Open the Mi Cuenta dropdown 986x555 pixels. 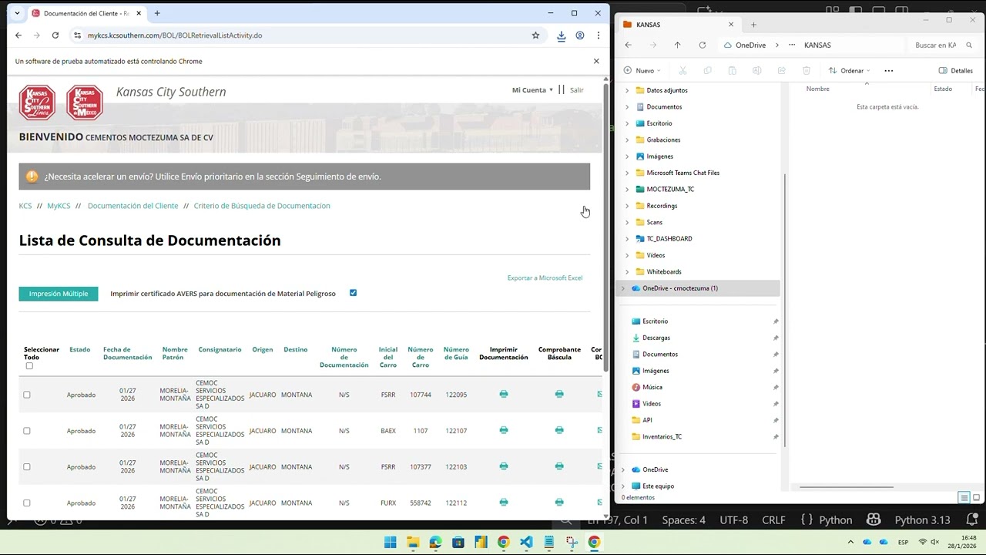click(x=532, y=90)
